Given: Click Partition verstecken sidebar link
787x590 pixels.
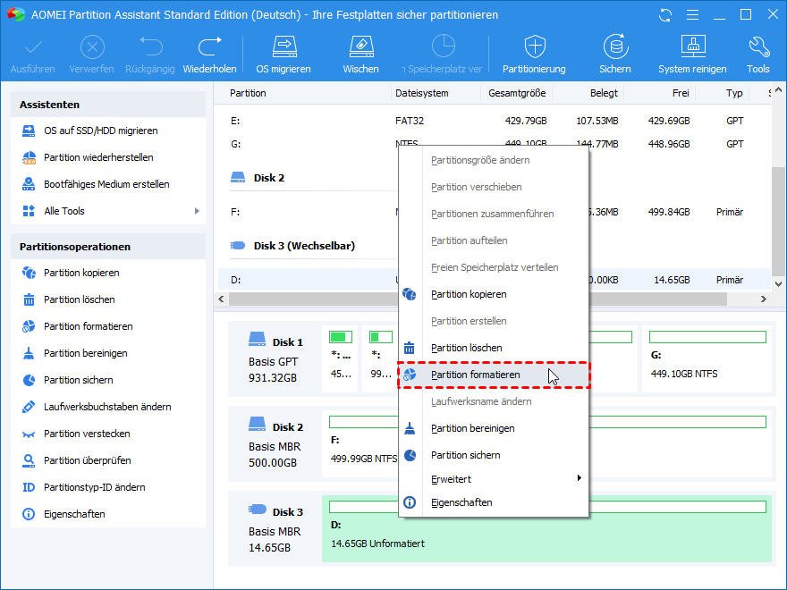Looking at the screenshot, I should [87, 434].
